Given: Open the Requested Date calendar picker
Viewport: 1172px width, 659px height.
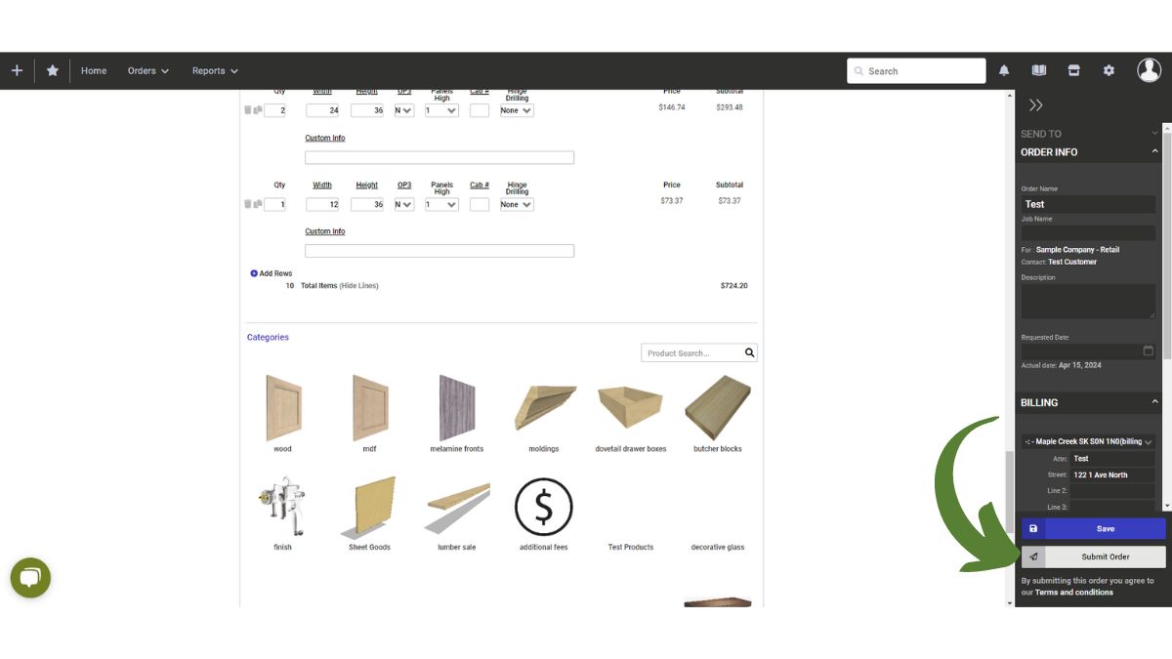Looking at the screenshot, I should 1148,351.
